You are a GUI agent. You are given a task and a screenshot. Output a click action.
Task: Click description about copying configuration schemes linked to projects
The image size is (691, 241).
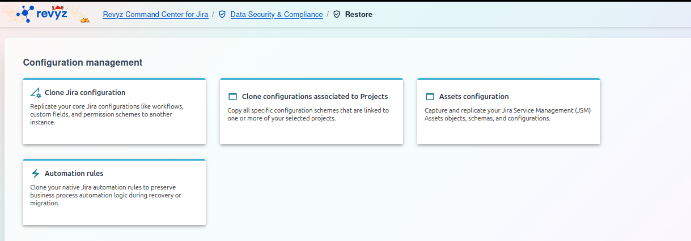click(308, 114)
